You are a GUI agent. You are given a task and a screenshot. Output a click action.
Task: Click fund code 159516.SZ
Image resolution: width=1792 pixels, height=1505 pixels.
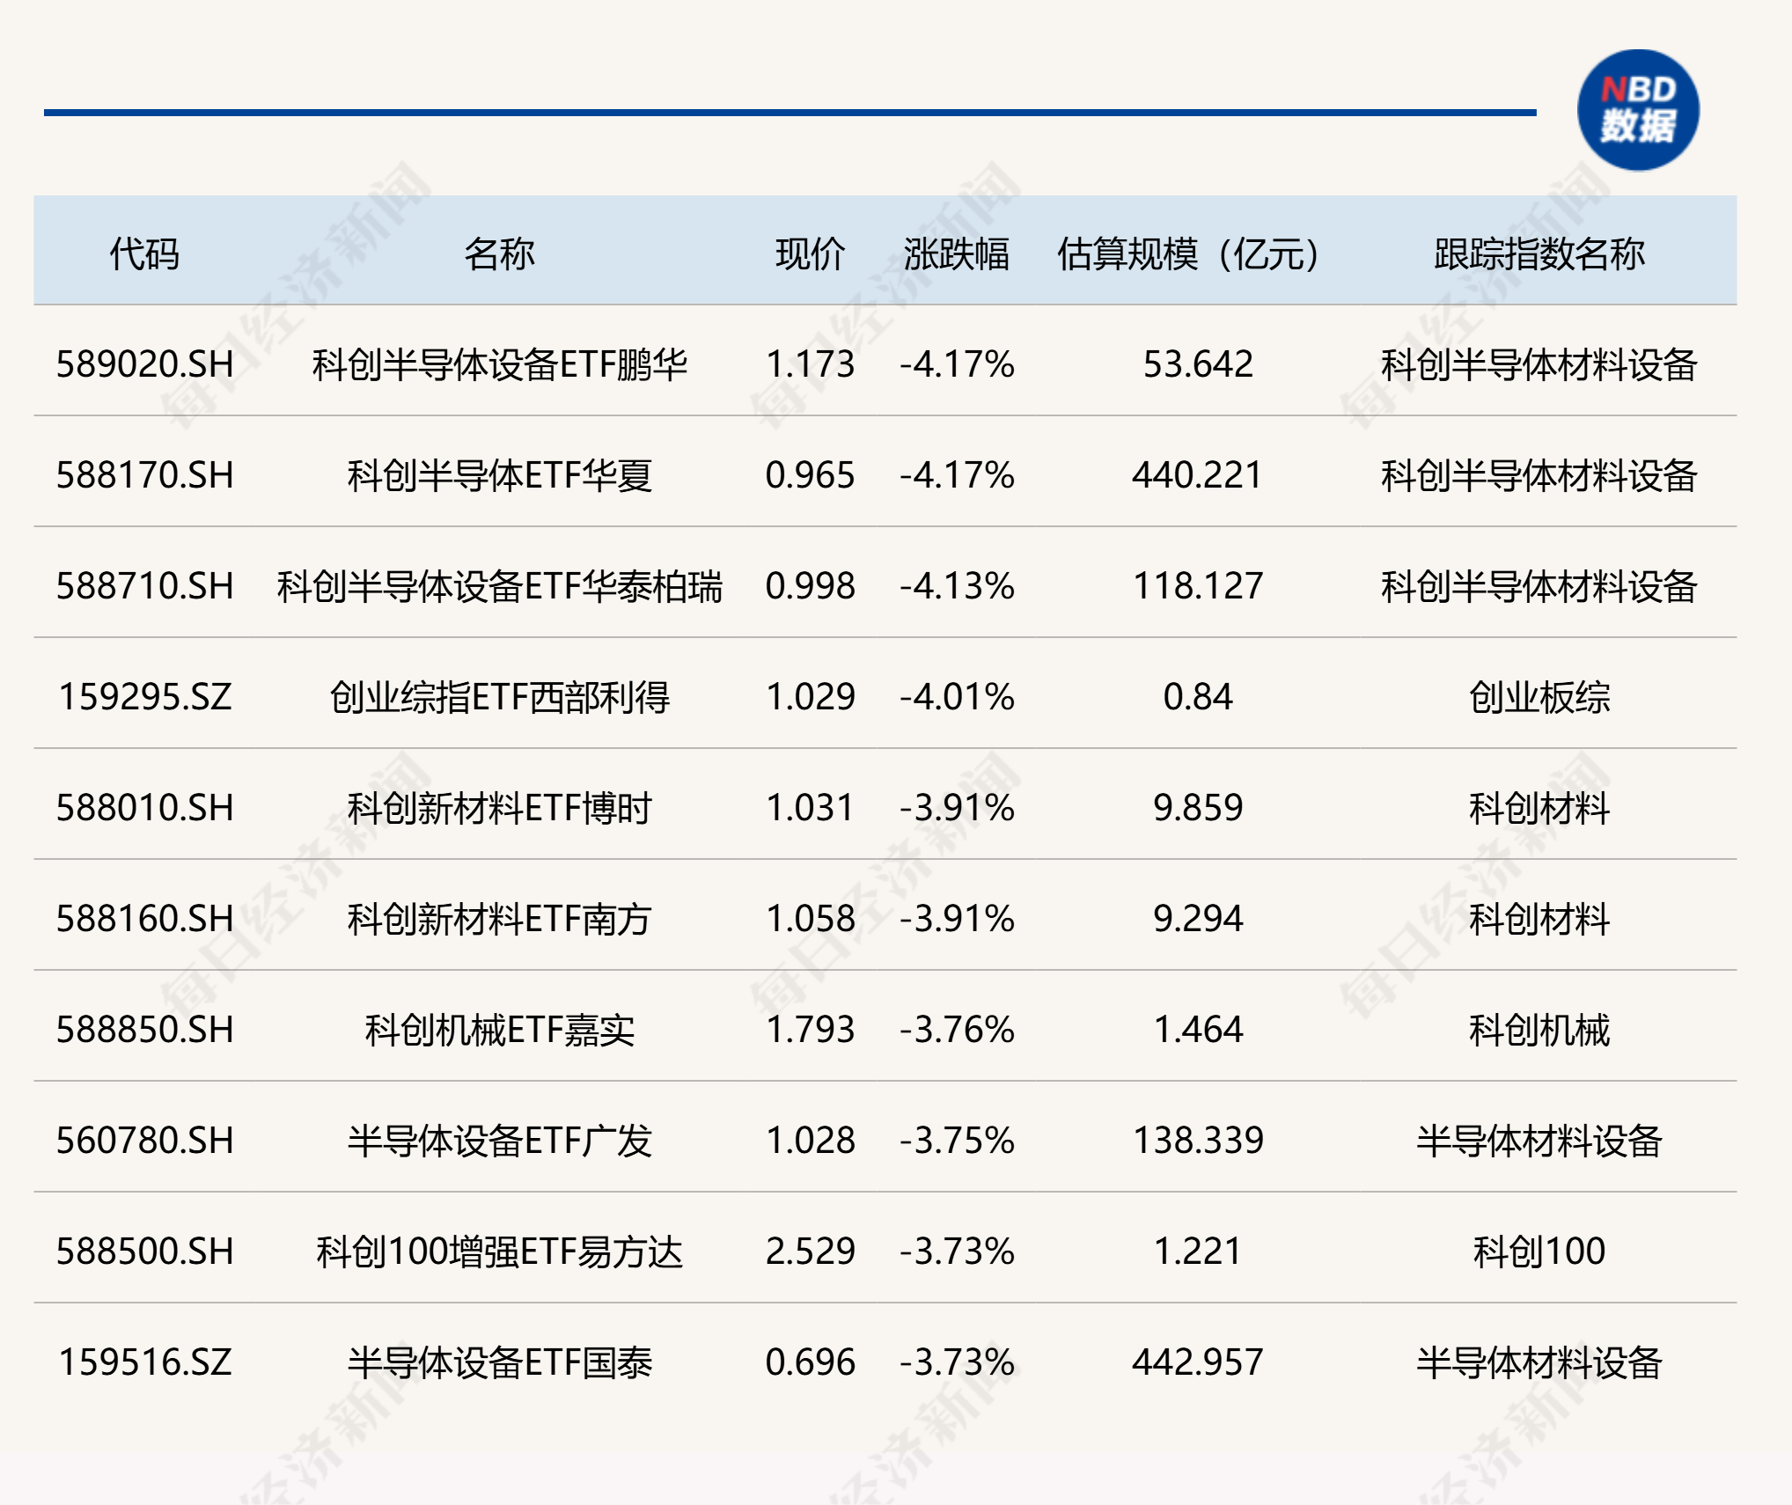coord(145,1362)
